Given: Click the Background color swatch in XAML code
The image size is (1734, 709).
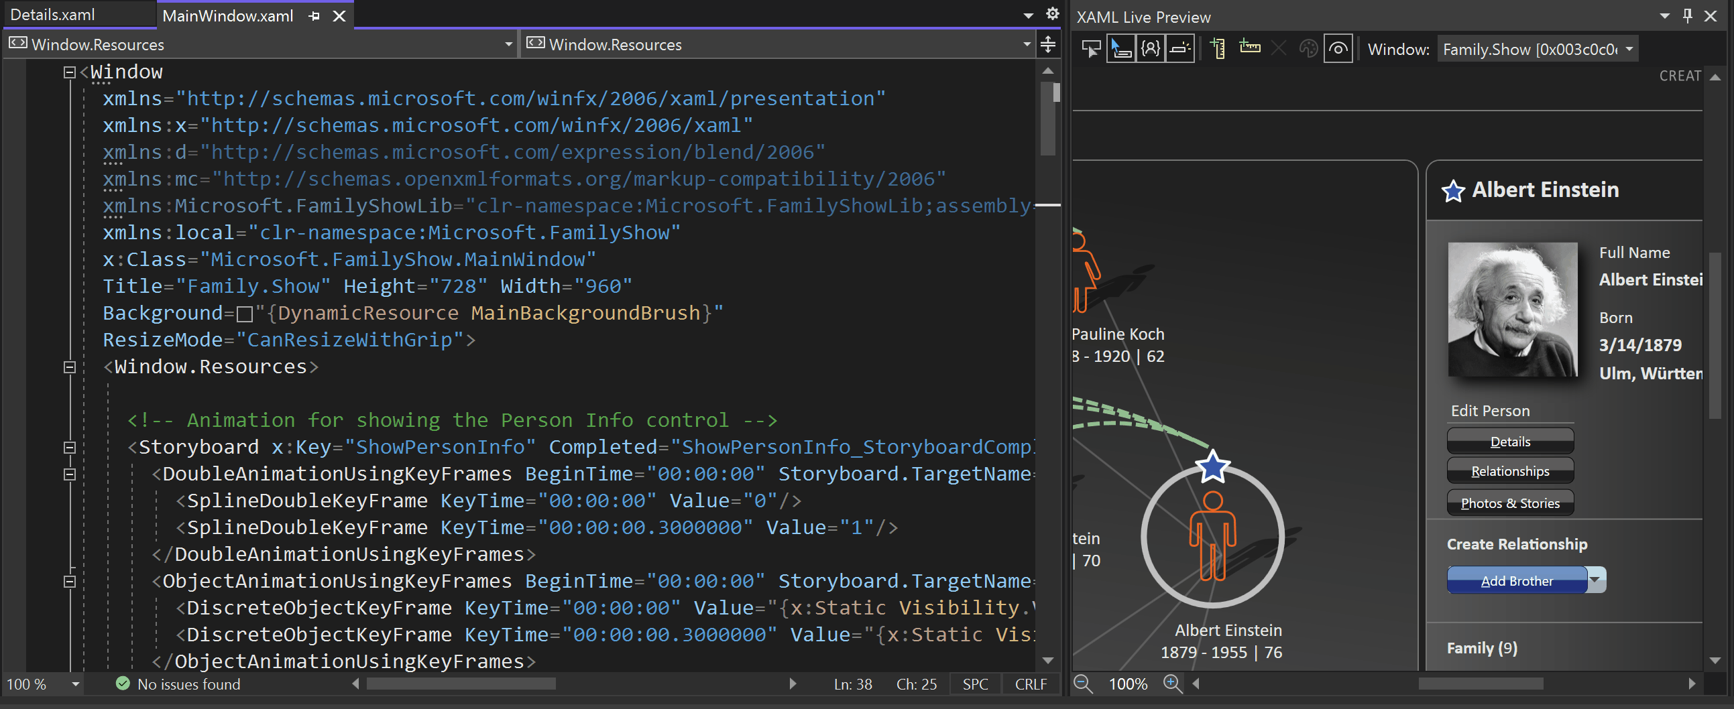Looking at the screenshot, I should click(246, 314).
